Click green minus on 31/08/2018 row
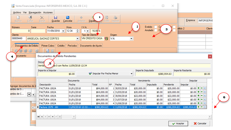 click(202, 103)
